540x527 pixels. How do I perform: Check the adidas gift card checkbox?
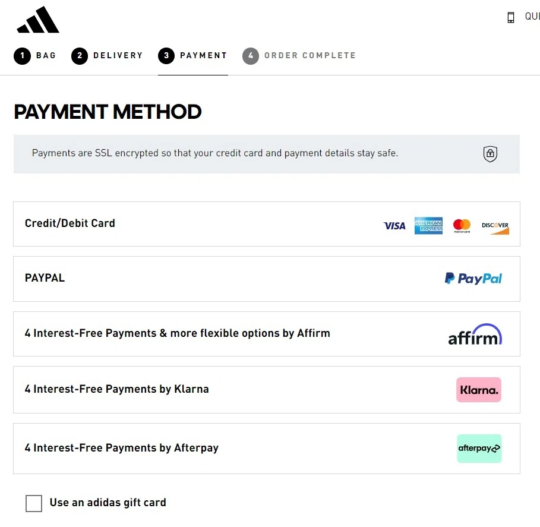coord(34,503)
